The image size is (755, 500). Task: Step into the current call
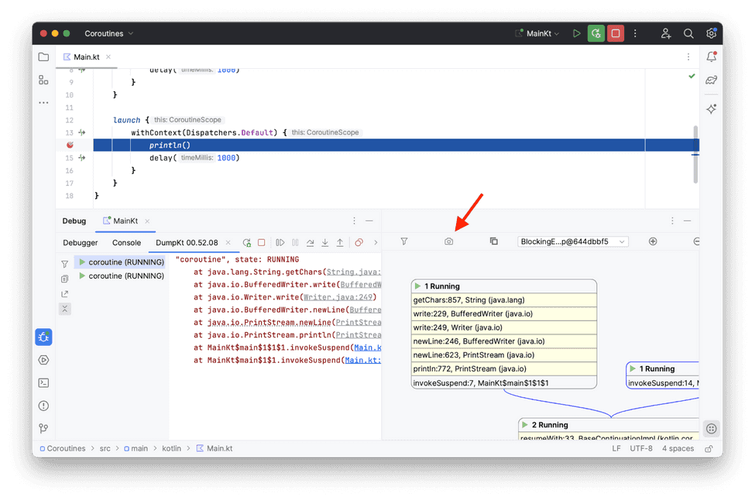325,241
